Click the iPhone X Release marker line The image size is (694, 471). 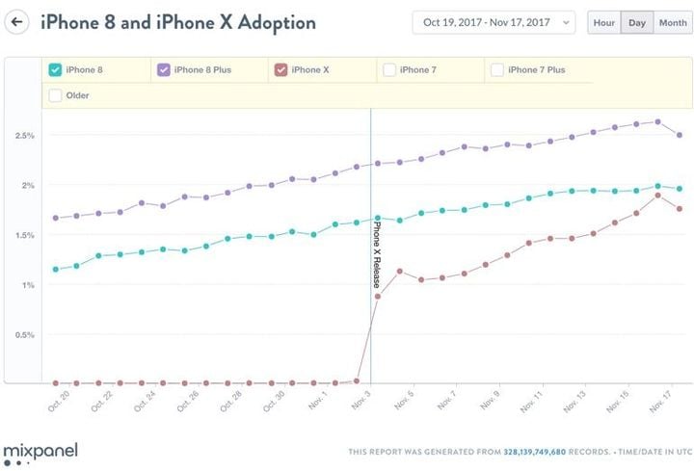pyautogui.click(x=370, y=246)
